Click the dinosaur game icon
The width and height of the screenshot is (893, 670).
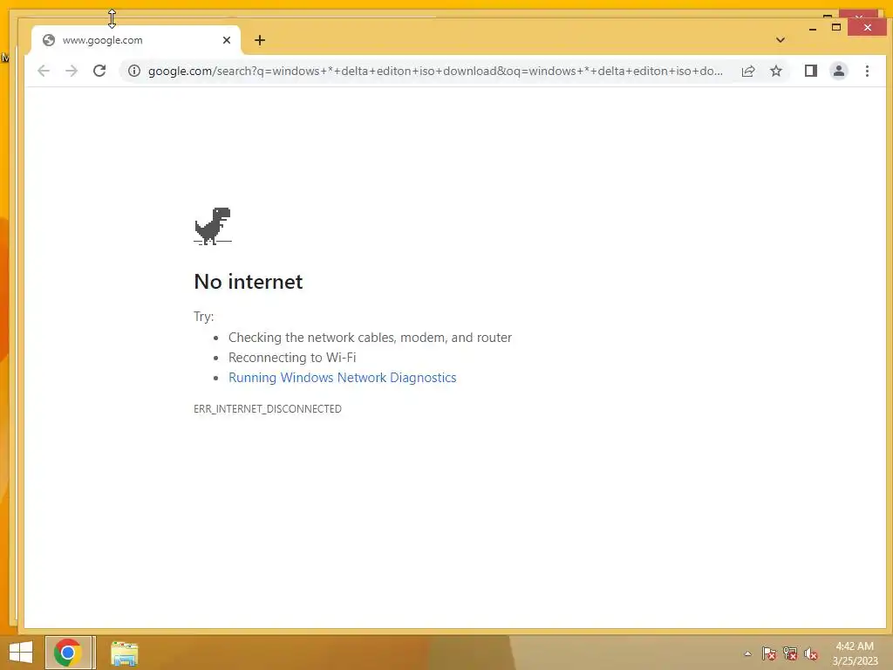click(213, 226)
